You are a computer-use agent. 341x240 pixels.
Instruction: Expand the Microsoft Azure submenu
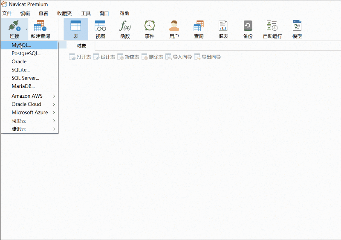point(29,112)
